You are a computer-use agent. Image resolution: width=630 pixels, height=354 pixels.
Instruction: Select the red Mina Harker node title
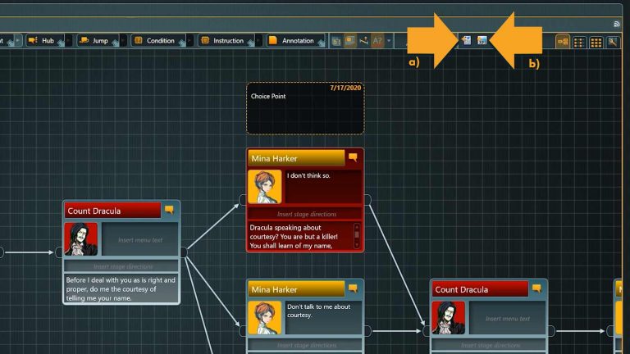coord(296,158)
